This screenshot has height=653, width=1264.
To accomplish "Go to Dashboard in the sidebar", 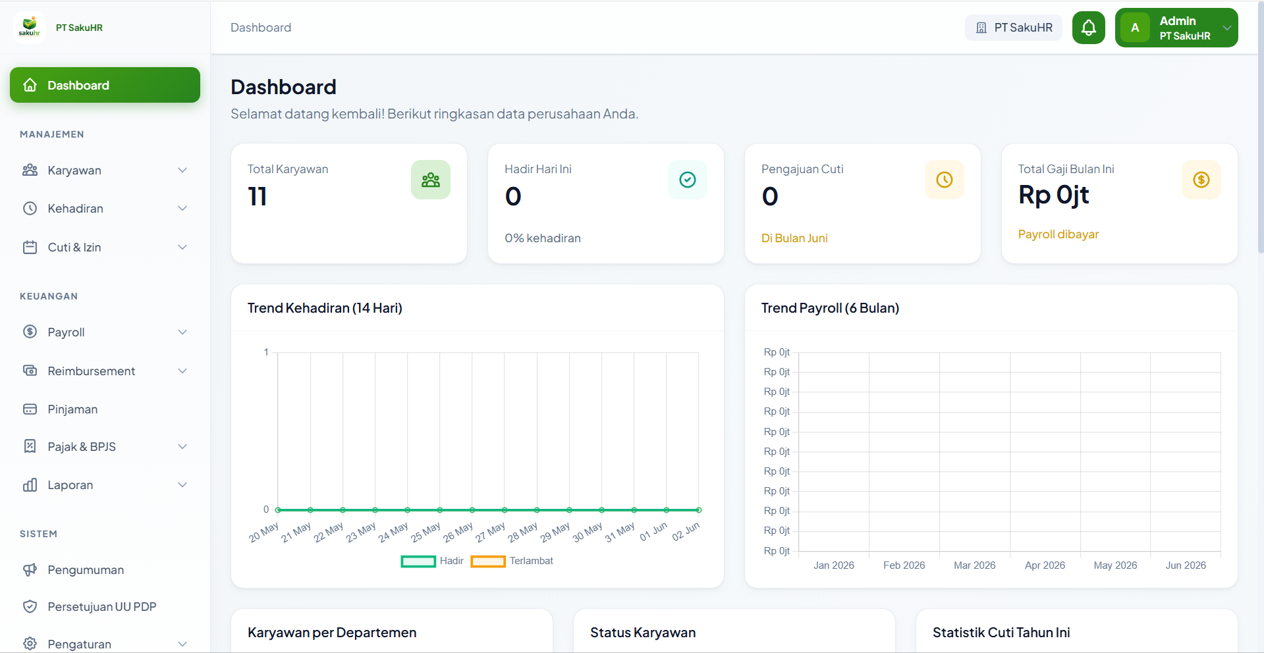I will (105, 85).
